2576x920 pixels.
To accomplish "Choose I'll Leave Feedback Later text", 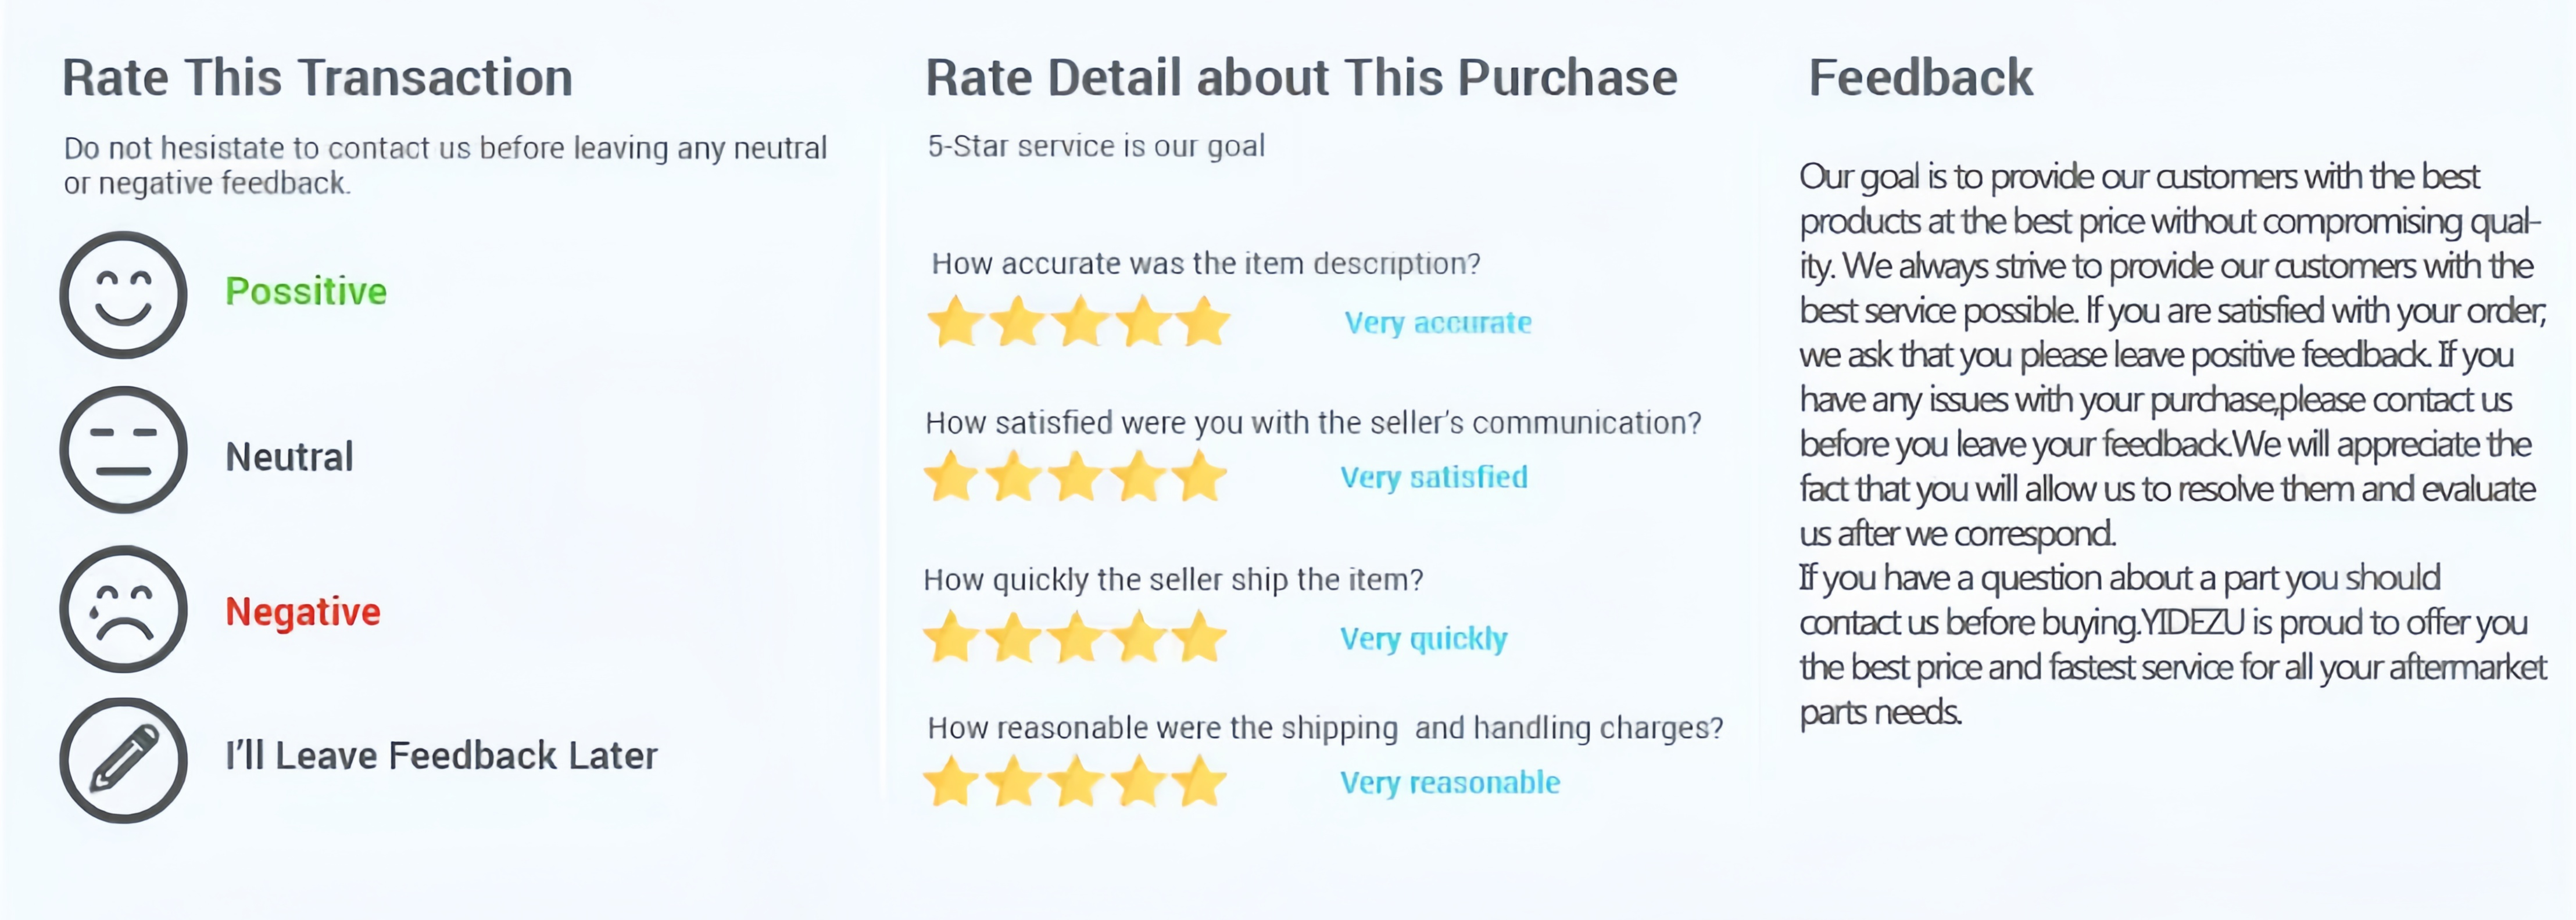I will tap(441, 755).
